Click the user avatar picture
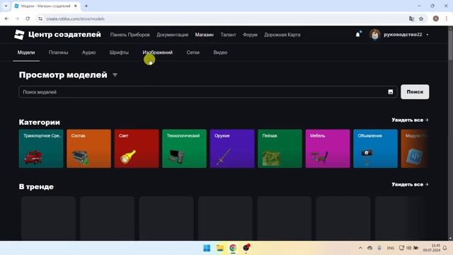 click(374, 35)
